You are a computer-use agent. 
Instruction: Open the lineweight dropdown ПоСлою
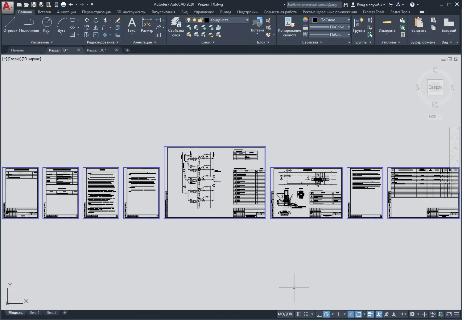click(x=330, y=27)
